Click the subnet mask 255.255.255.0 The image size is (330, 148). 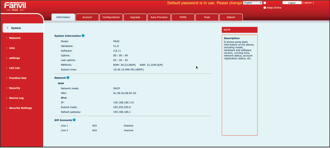click(x=122, y=107)
